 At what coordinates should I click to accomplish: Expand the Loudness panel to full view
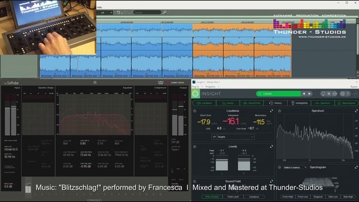[271, 111]
